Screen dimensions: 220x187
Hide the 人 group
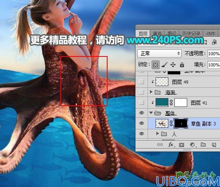[142, 134]
